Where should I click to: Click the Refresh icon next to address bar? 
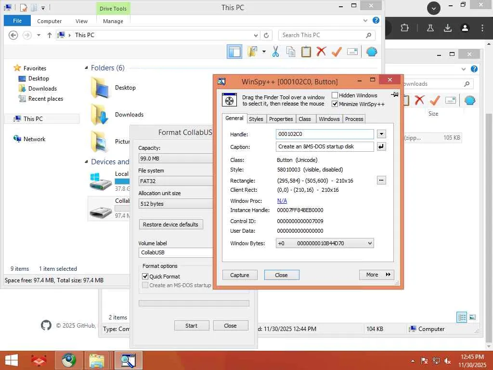(266, 35)
